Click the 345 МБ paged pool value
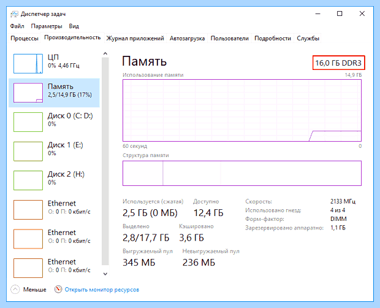Image resolution: width=380 pixels, height=308 pixels. click(x=139, y=263)
